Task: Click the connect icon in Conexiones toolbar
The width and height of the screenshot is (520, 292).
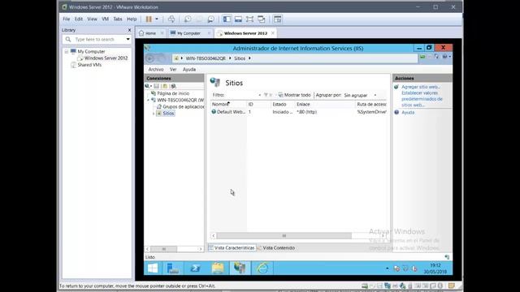Action: (x=148, y=86)
